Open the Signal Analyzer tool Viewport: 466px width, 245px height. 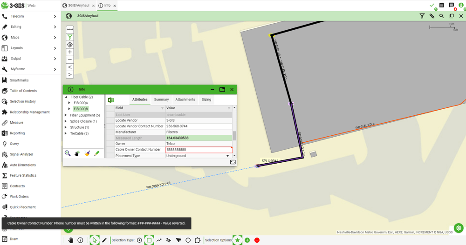pos(21,154)
